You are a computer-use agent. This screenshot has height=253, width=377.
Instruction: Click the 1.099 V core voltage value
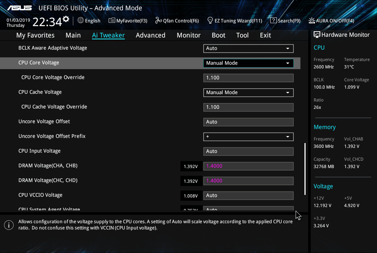pos(352,87)
